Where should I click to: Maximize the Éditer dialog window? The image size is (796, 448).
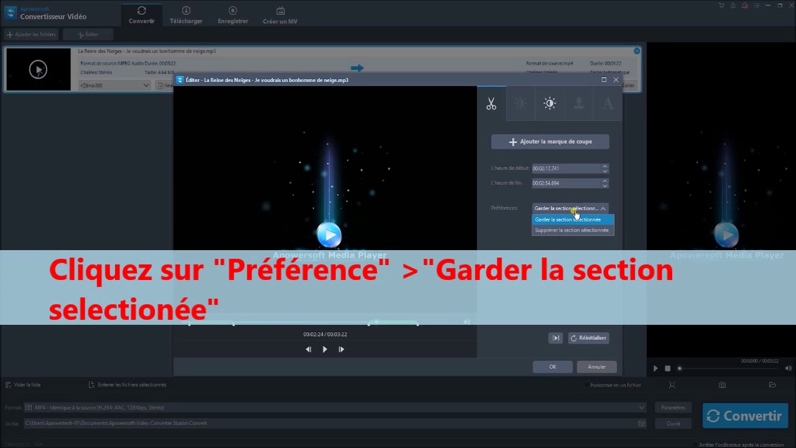point(604,80)
